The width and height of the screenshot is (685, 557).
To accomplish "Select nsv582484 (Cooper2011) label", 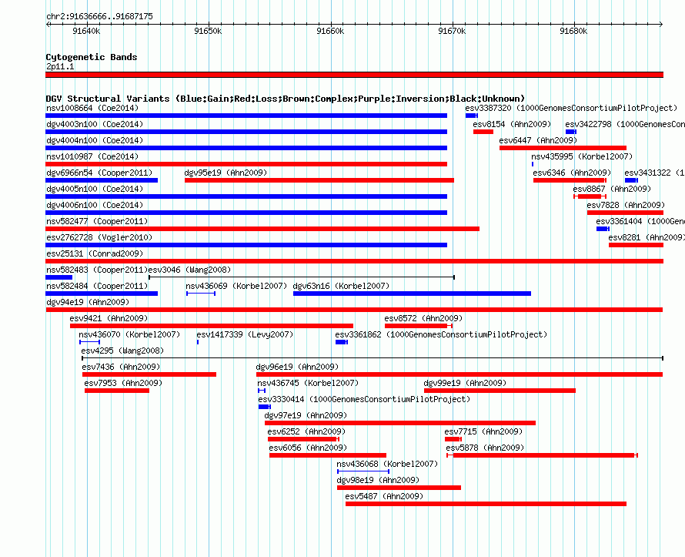I will [97, 286].
